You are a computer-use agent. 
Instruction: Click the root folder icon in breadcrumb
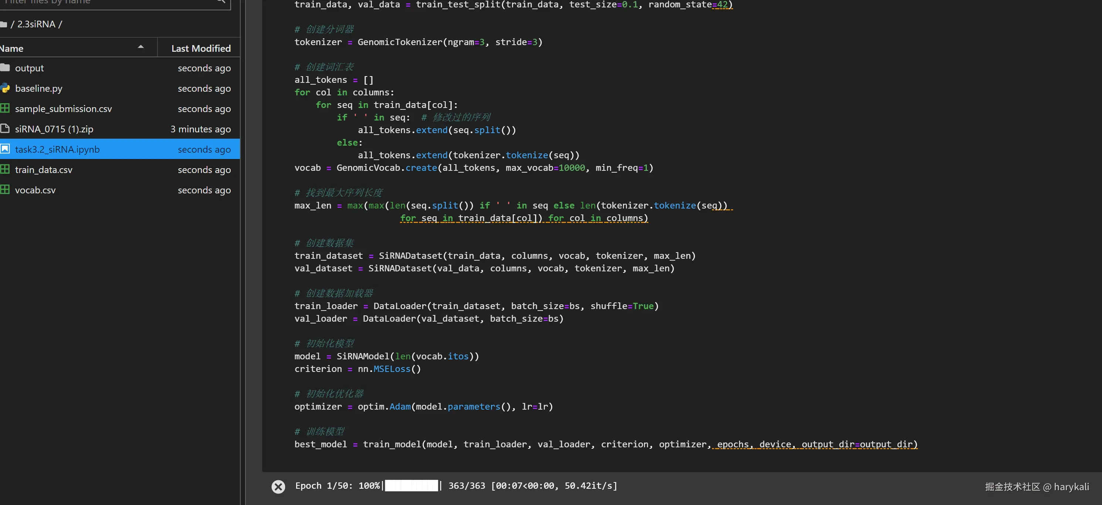click(3, 24)
